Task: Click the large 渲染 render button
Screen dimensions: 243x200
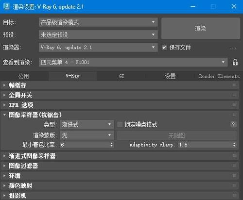Action: 201,29
